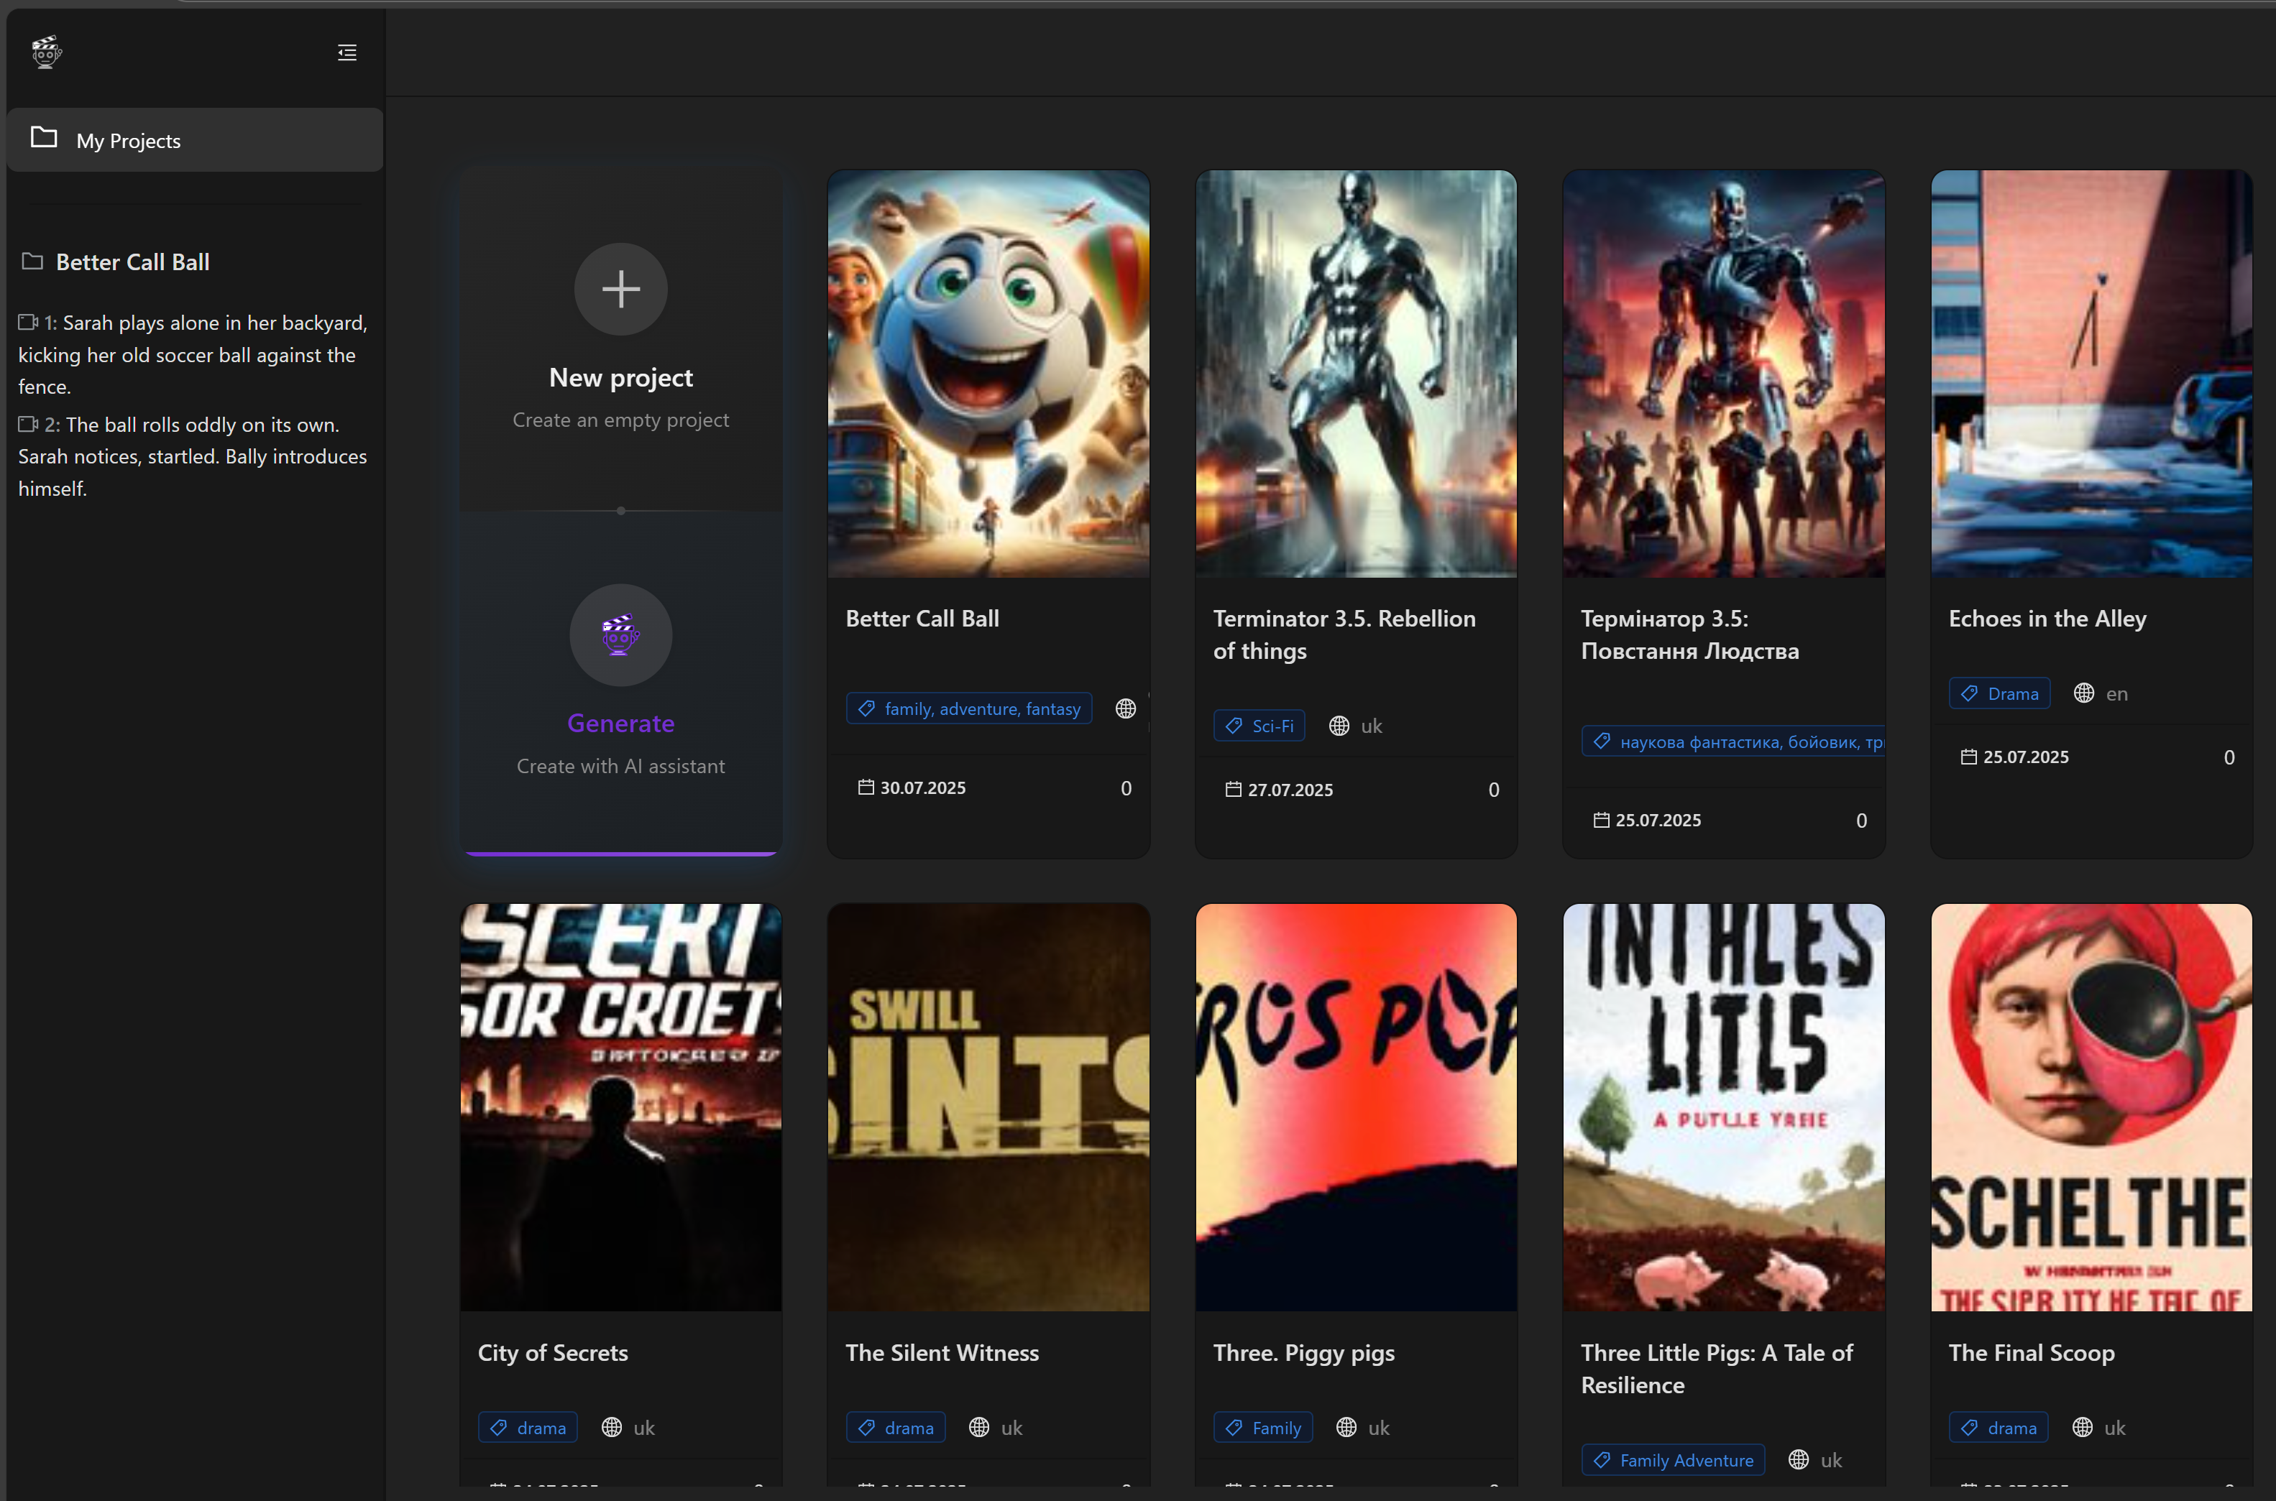
Task: Collapse the sidebar with the collapse icon
Action: (x=347, y=52)
